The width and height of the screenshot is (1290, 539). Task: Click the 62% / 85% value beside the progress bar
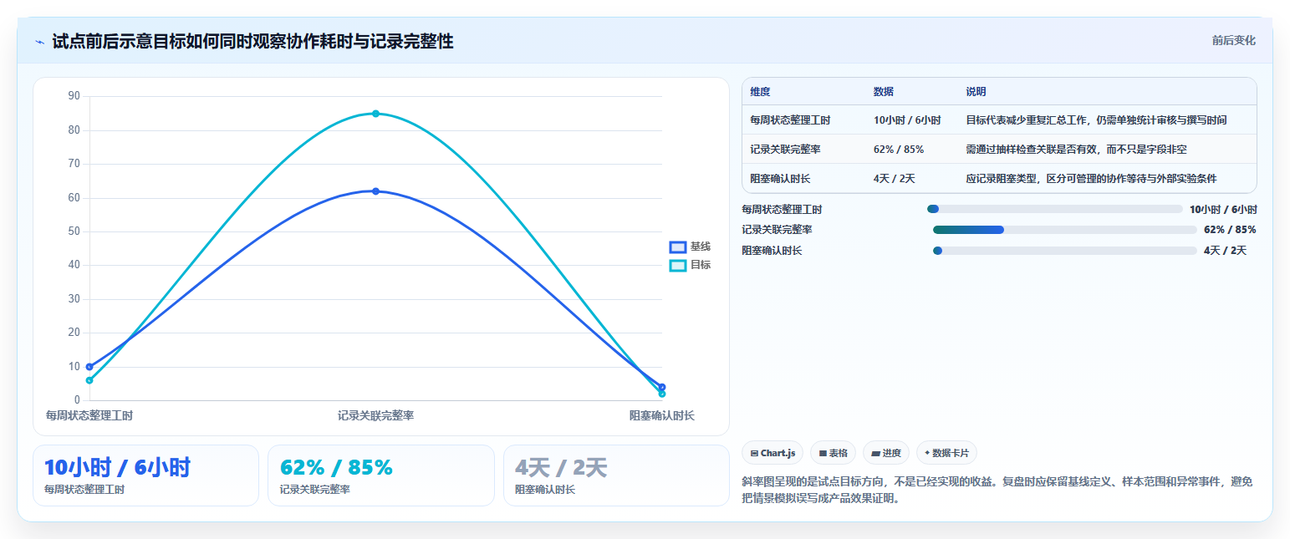(x=1230, y=230)
